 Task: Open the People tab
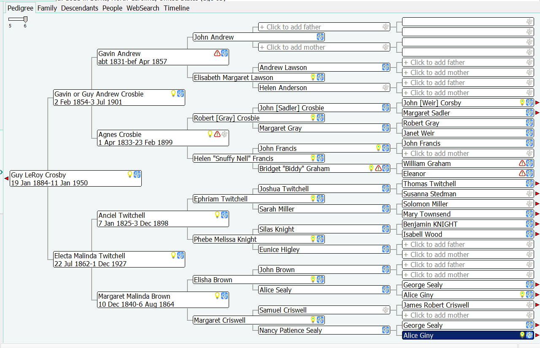pyautogui.click(x=112, y=8)
